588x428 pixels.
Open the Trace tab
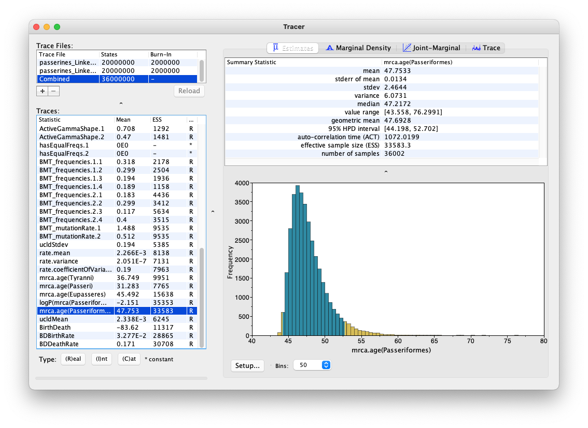tap(486, 48)
